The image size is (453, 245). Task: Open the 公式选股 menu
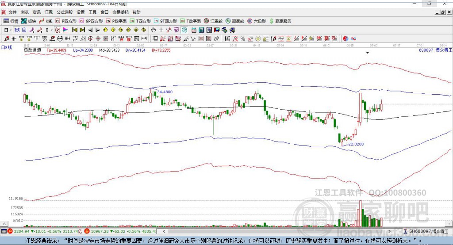(x=65, y=12)
